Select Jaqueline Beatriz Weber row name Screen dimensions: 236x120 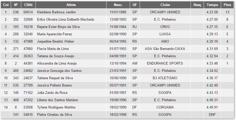56,42
